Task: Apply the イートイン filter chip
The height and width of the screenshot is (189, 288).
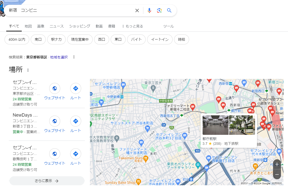Action: click(x=160, y=39)
